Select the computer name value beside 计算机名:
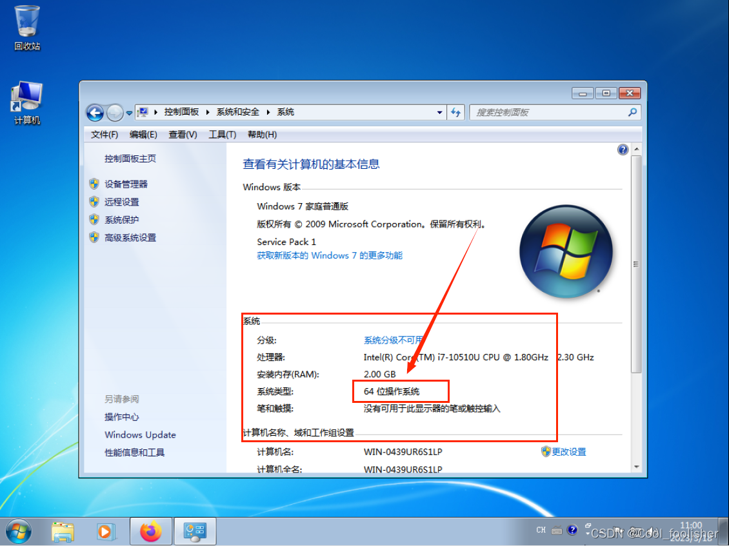 403,452
